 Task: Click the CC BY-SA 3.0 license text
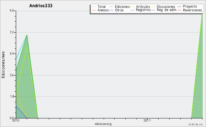point(195,125)
